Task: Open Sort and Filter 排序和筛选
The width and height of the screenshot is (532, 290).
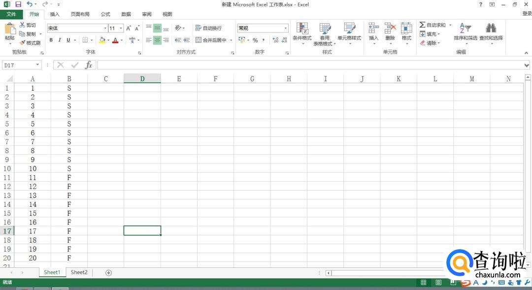Action: pyautogui.click(x=465, y=33)
